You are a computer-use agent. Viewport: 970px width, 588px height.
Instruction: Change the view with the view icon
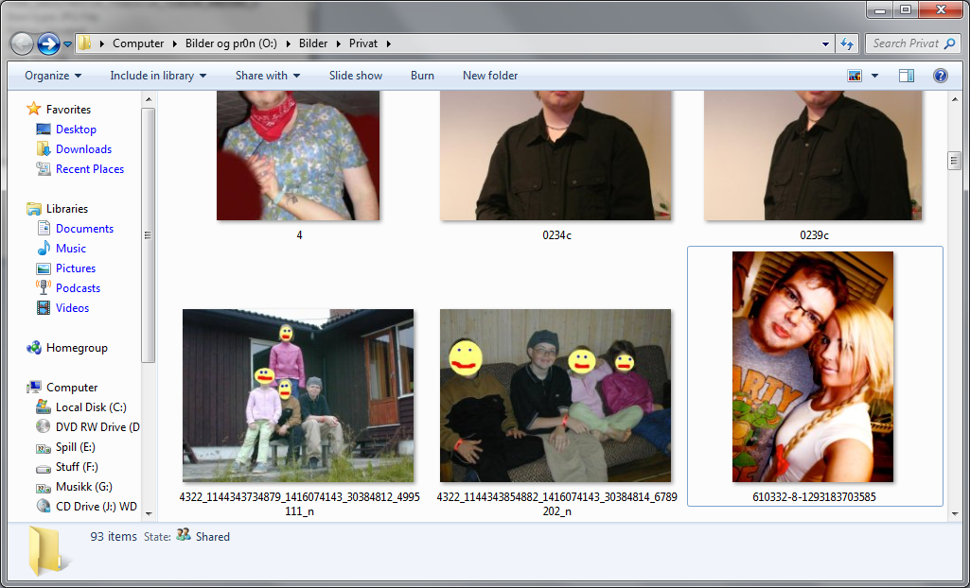point(855,76)
